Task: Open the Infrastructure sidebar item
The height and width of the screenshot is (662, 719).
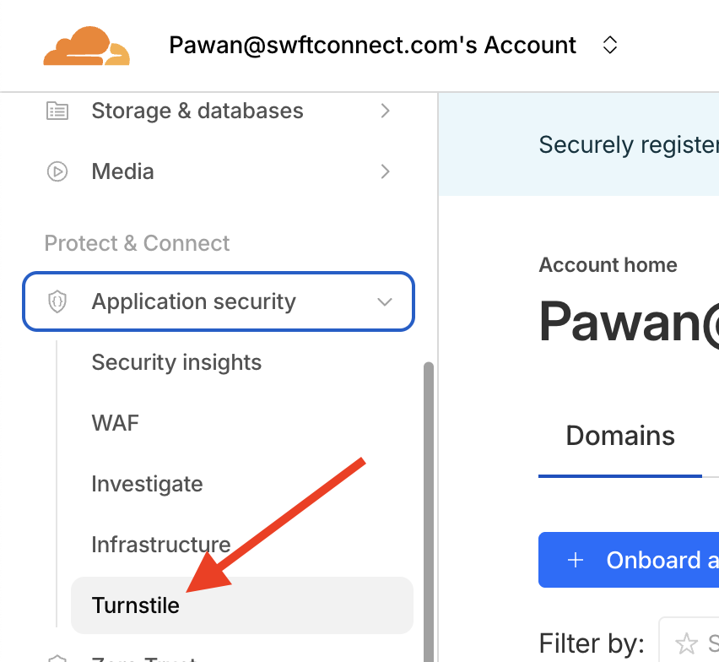Action: tap(160, 545)
